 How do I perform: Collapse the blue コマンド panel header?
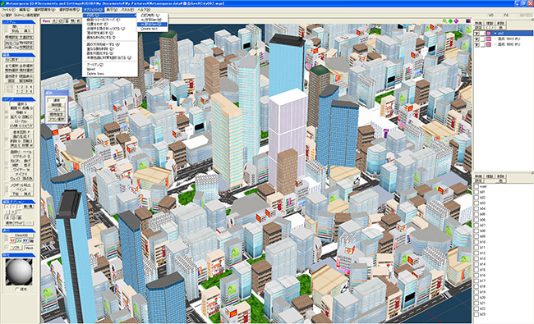19,99
